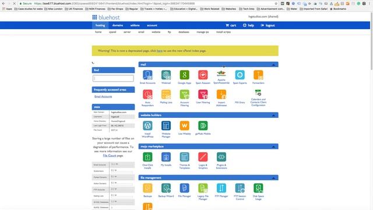The height and width of the screenshot is (210, 373).
Task: Open the Logos & Graphics icon
Action: 203,157
